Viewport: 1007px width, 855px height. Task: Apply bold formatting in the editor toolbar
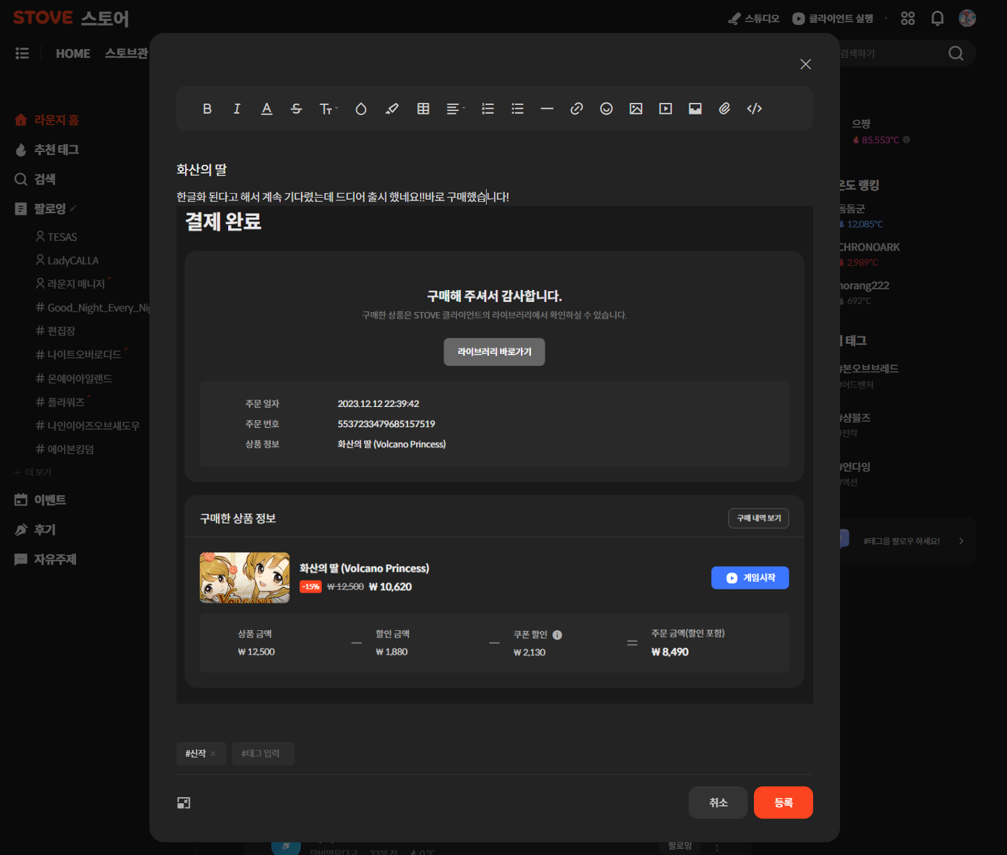(207, 109)
